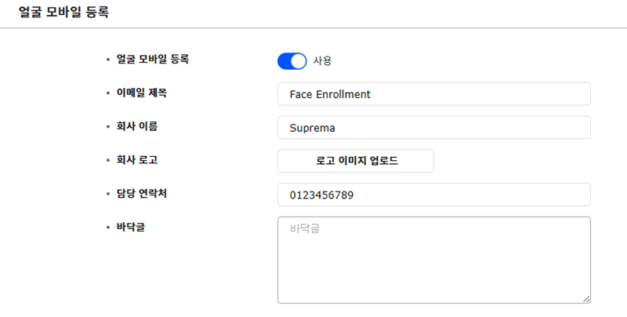Click the 이메일 제목 label
The image size is (627, 317).
142,93
